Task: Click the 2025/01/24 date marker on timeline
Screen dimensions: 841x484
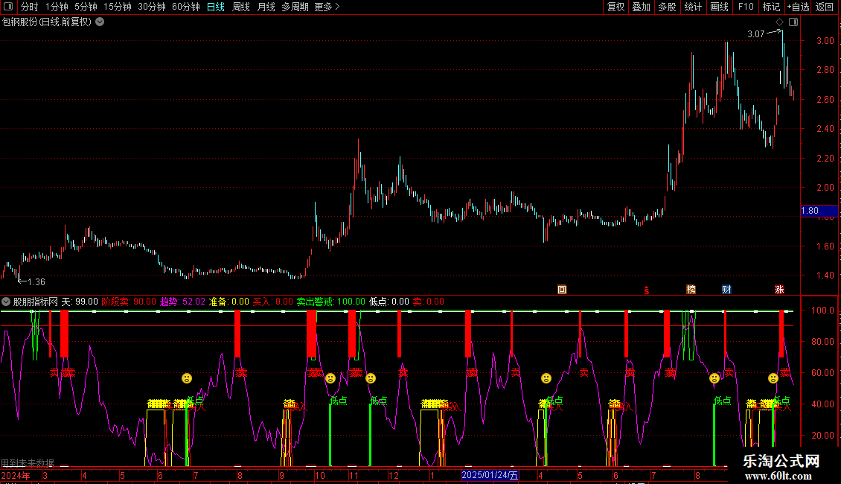Action: pos(490,475)
